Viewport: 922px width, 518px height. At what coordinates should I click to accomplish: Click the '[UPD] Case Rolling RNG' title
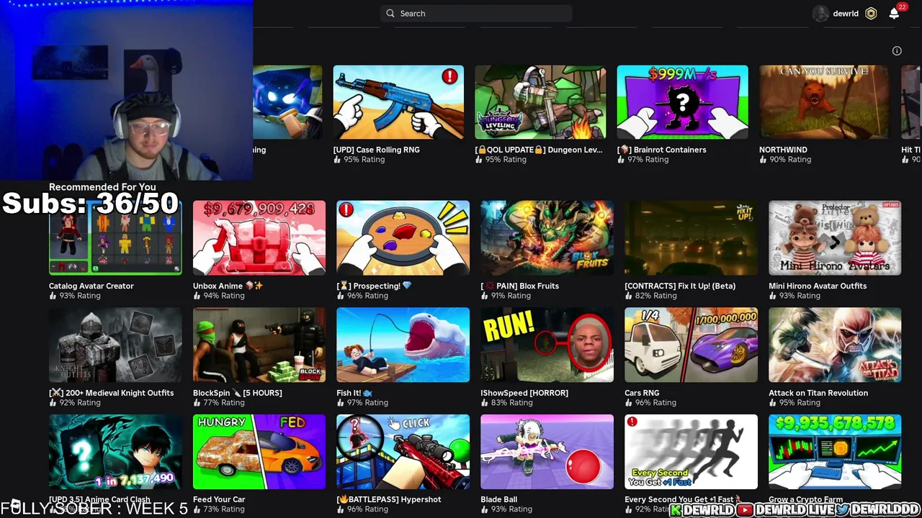(x=376, y=150)
